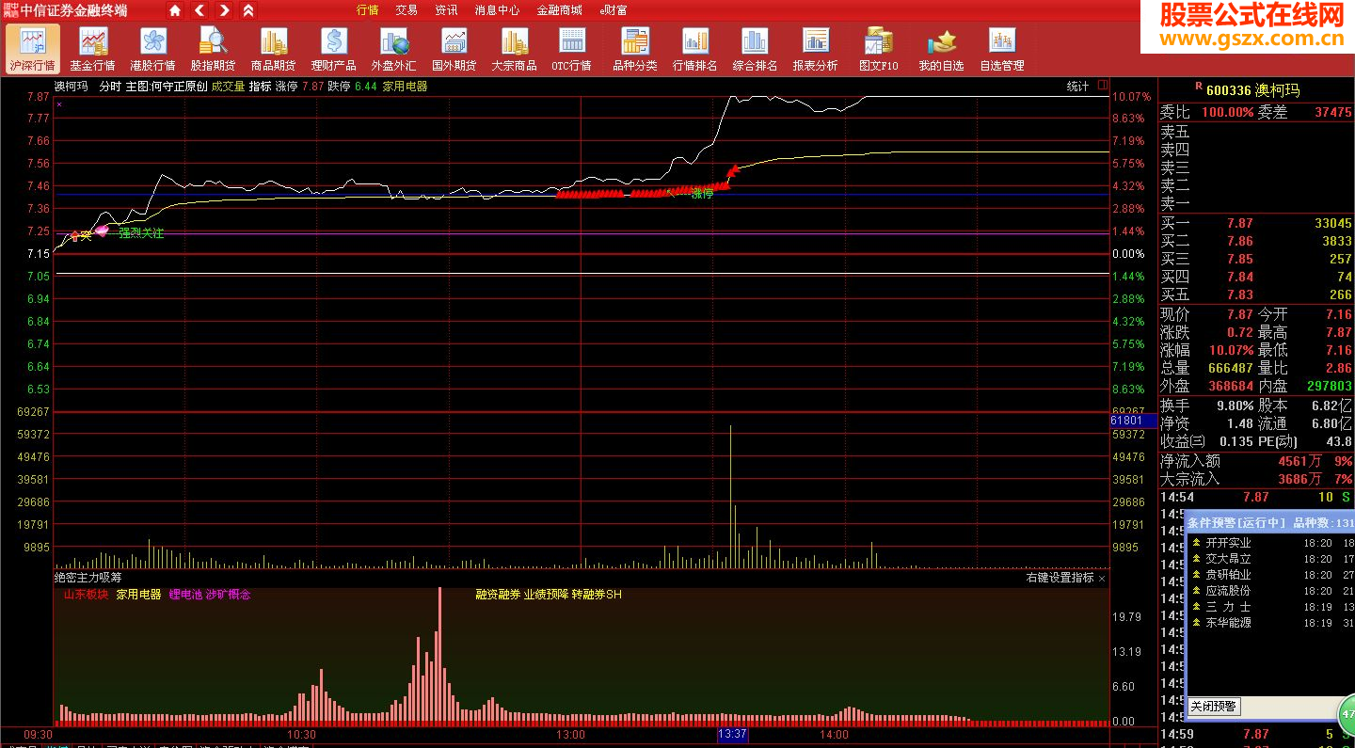The height and width of the screenshot is (748, 1355).
Task: Click 业绩预降 tag
Action: pos(546,595)
